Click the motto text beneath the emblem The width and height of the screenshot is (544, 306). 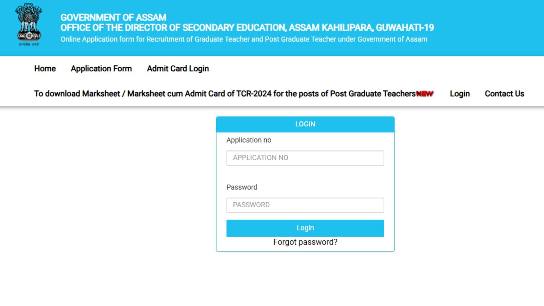coord(29,44)
